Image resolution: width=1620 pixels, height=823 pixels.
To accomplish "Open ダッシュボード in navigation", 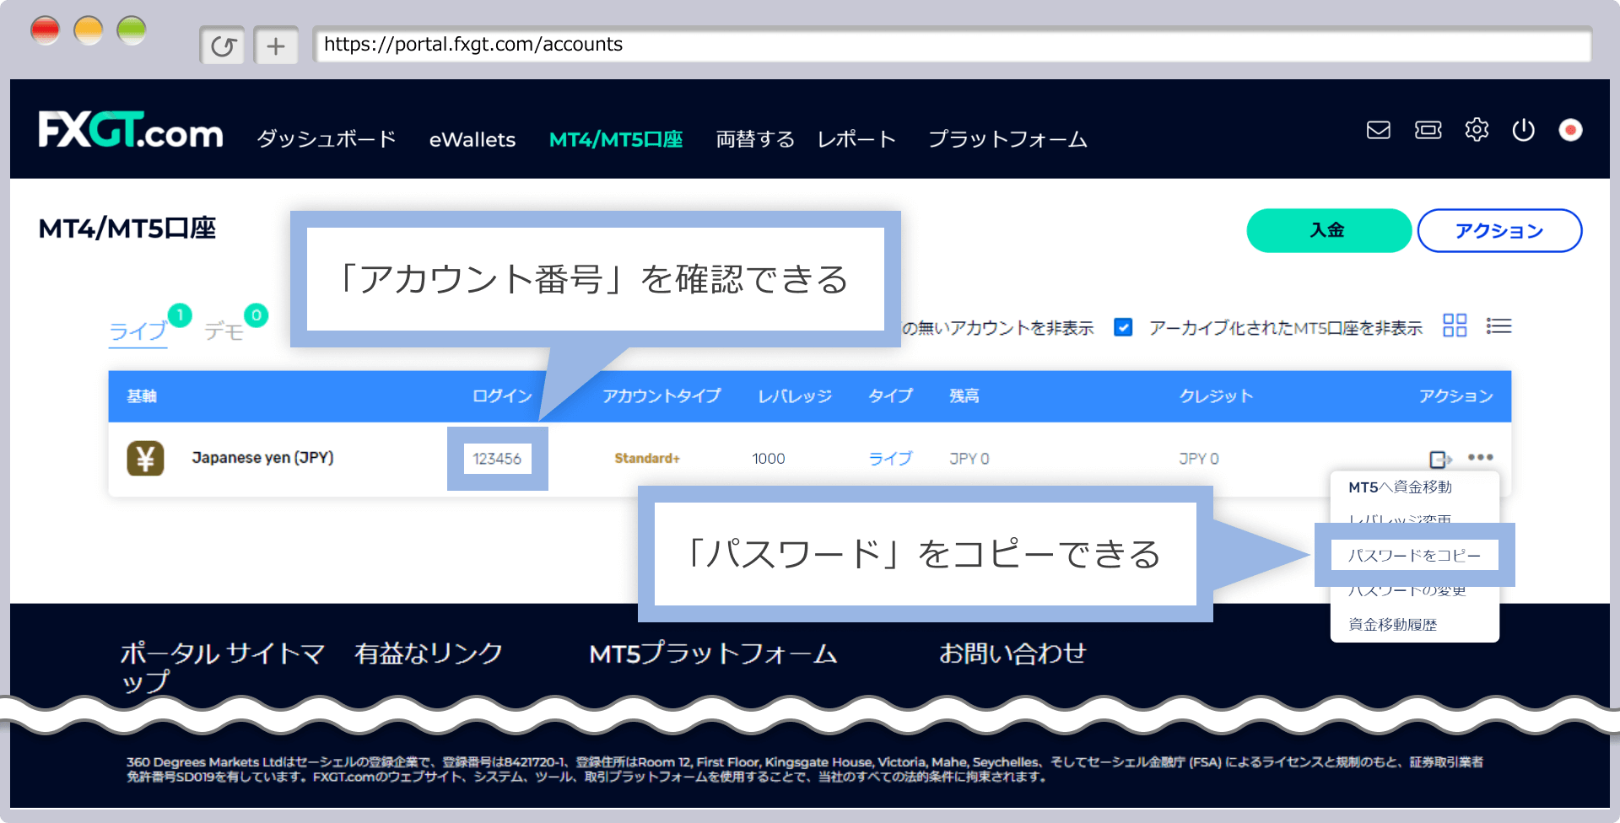I will point(327,139).
